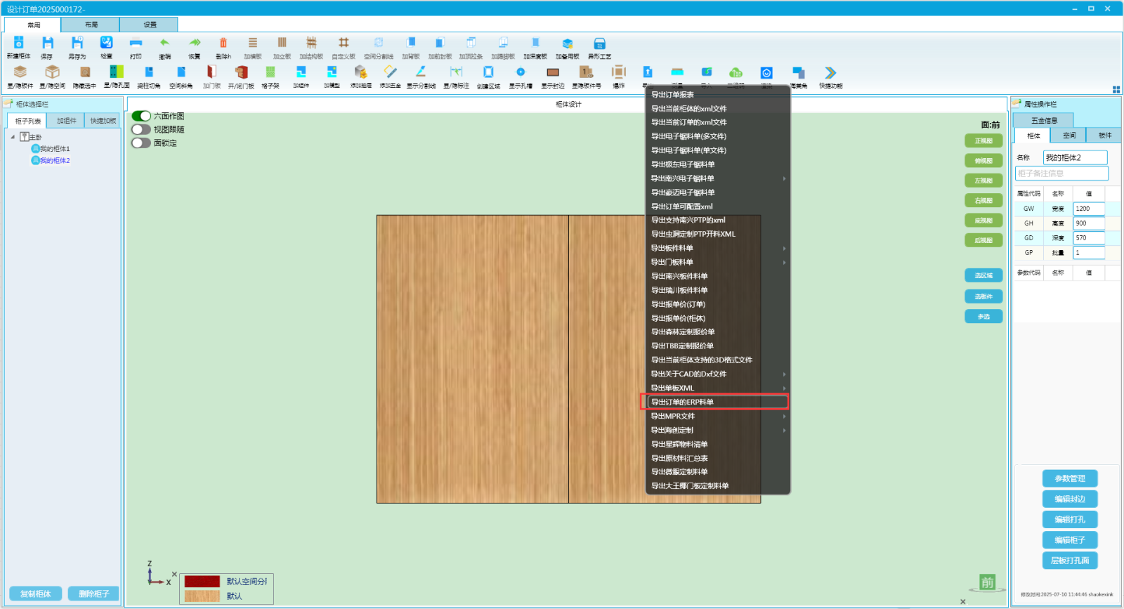
Task: Expand the 导出MPR文件 submenu arrow
Action: click(x=784, y=416)
